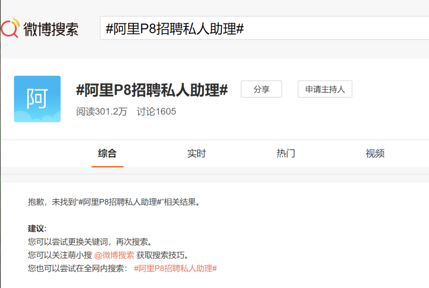Click the 微博搜索 logo text

click(51, 29)
